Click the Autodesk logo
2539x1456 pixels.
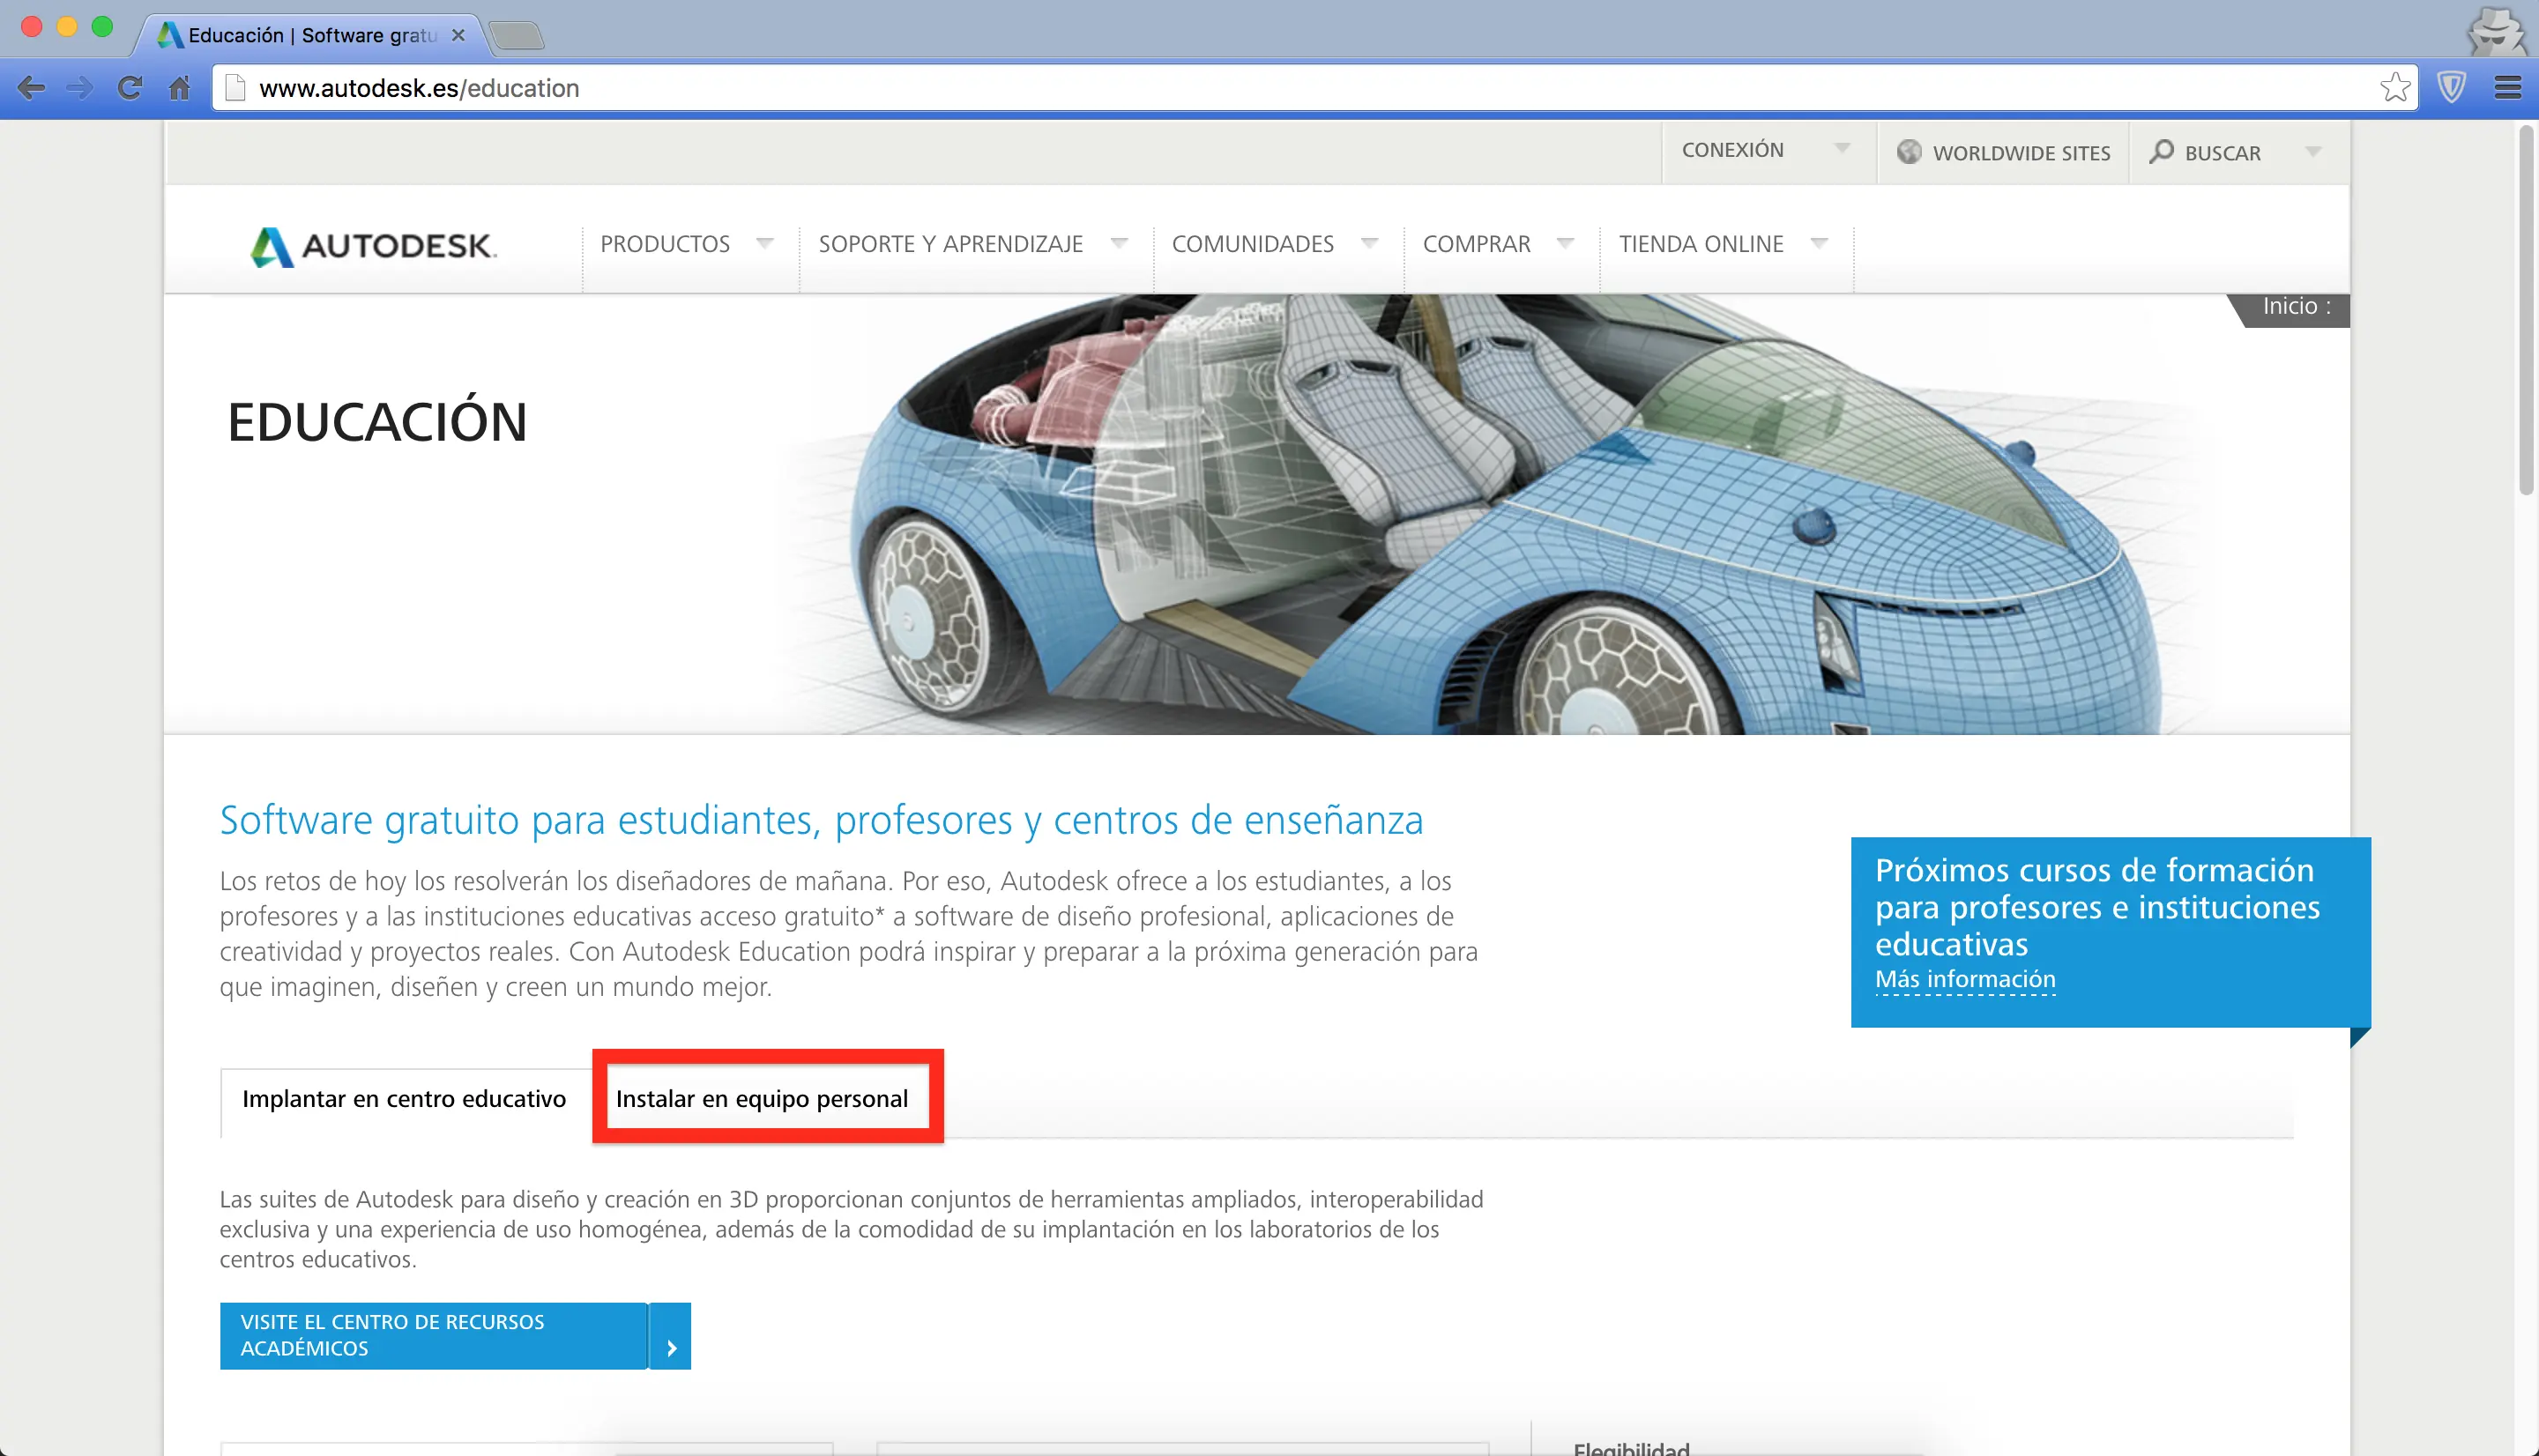pyautogui.click(x=373, y=246)
